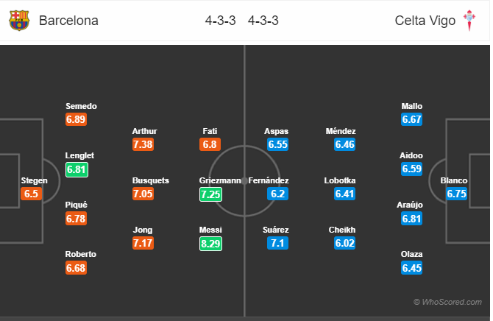Select the Busquets player name

pyautogui.click(x=151, y=180)
